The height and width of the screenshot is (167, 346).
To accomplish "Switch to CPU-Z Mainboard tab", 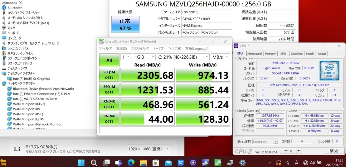I will [254, 54].
